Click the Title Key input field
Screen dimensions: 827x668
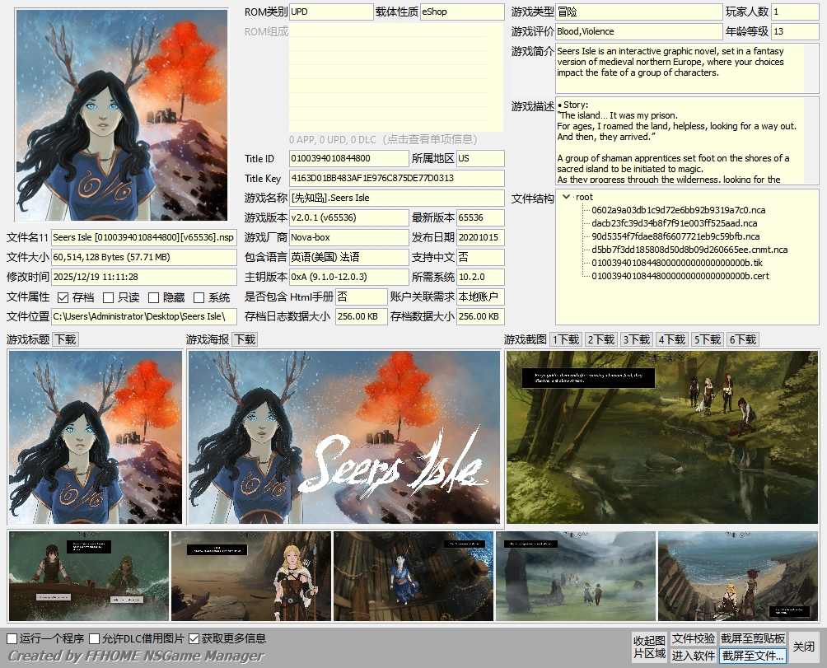(396, 178)
